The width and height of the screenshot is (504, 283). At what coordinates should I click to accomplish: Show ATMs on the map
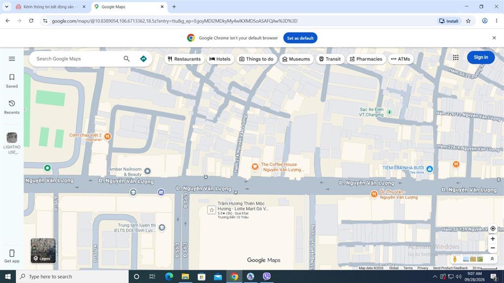401,59
